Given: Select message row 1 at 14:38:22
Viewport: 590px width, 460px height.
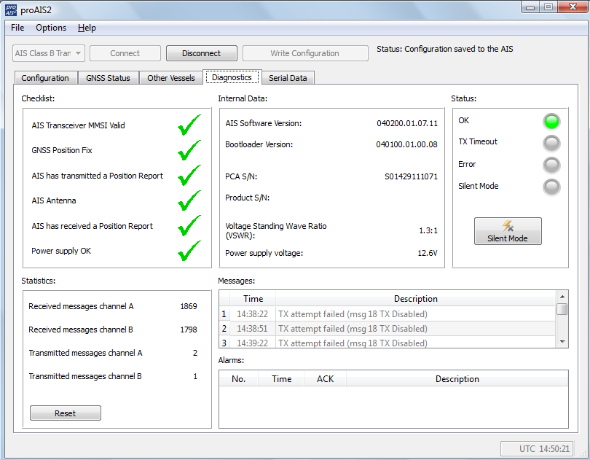Looking at the screenshot, I should click(388, 313).
